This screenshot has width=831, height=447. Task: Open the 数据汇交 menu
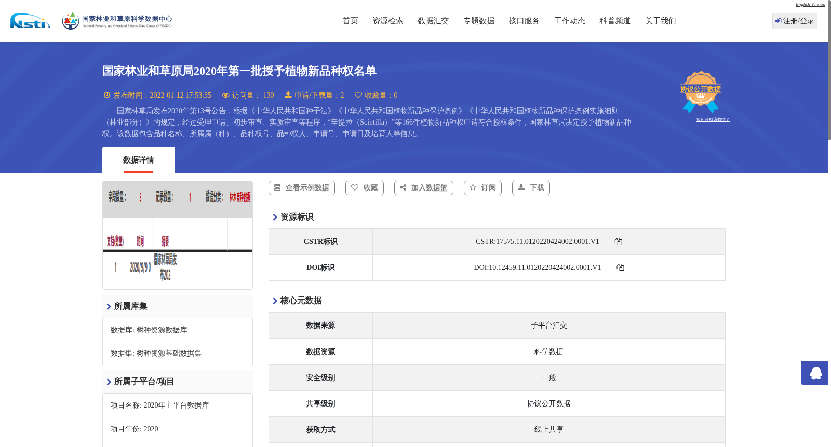pos(433,21)
